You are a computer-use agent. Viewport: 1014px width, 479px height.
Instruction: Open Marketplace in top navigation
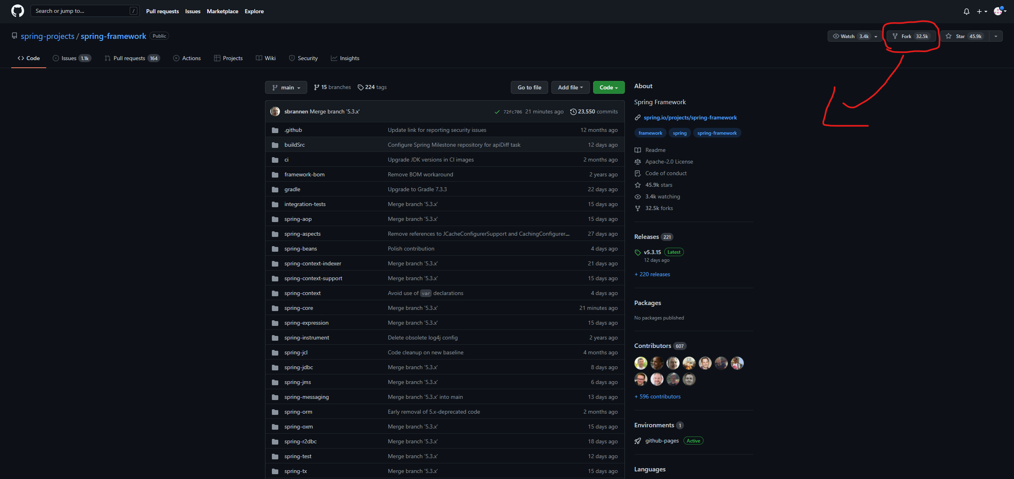222,11
